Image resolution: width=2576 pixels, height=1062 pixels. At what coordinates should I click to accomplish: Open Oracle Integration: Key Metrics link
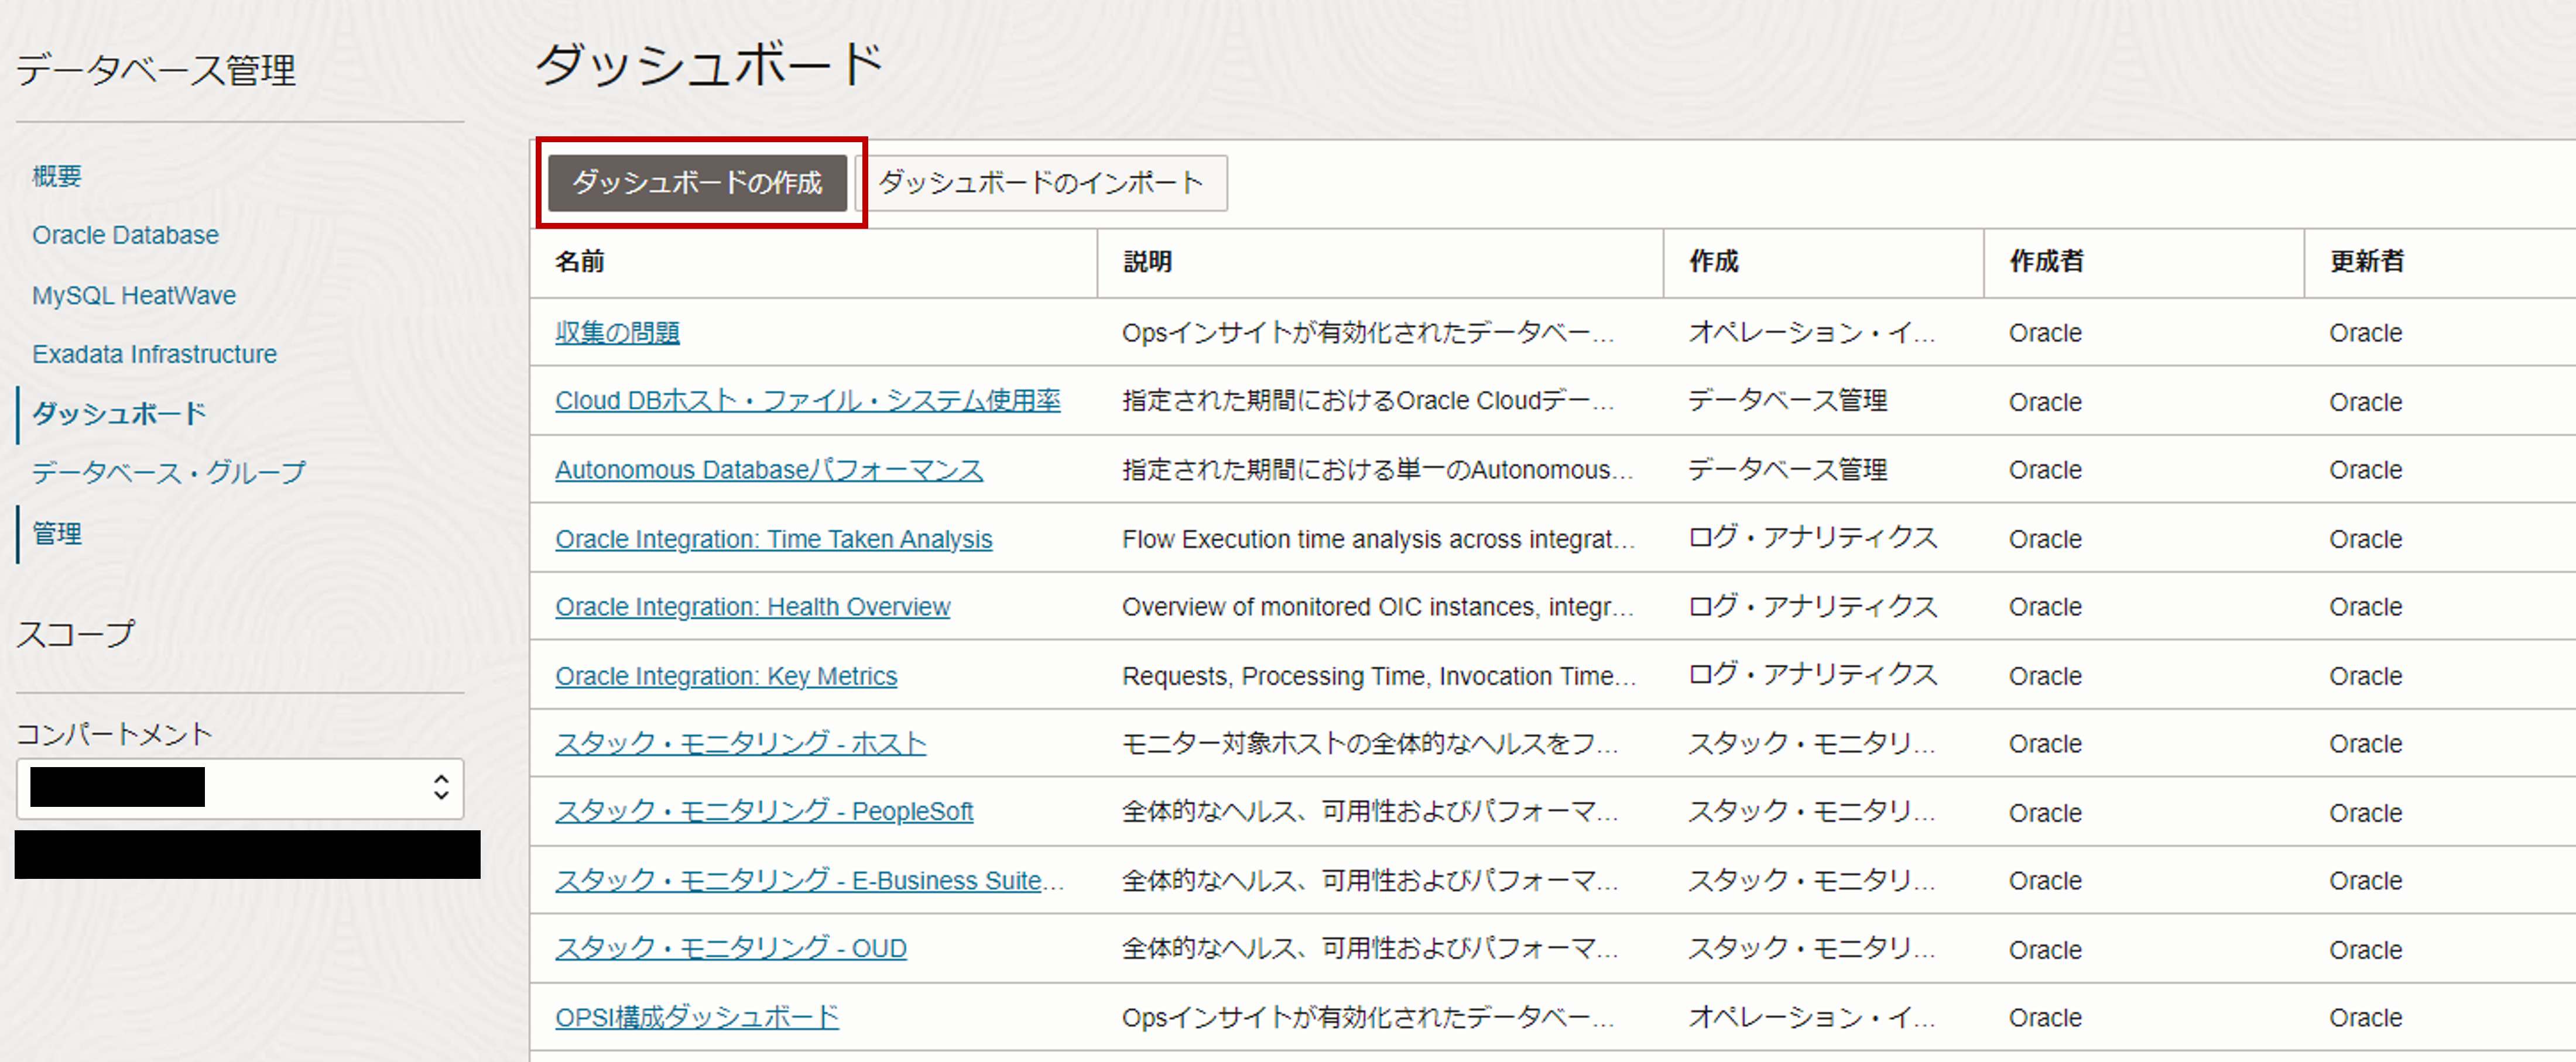pos(726,675)
